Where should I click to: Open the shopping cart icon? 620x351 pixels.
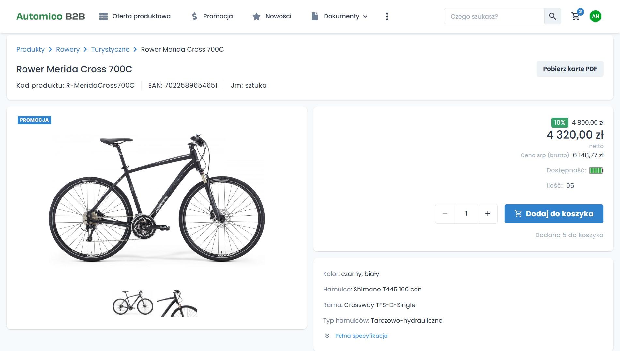[576, 17]
